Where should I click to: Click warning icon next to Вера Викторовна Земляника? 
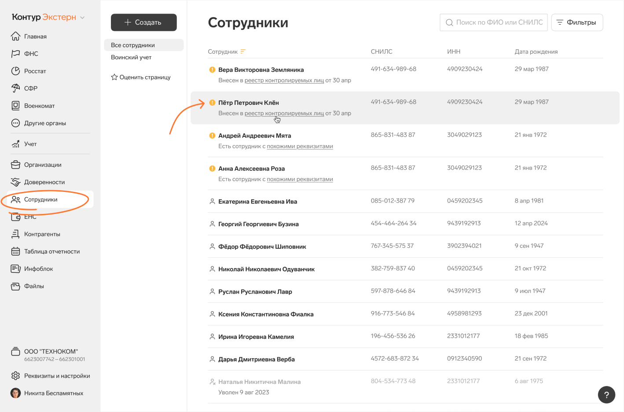(x=212, y=70)
